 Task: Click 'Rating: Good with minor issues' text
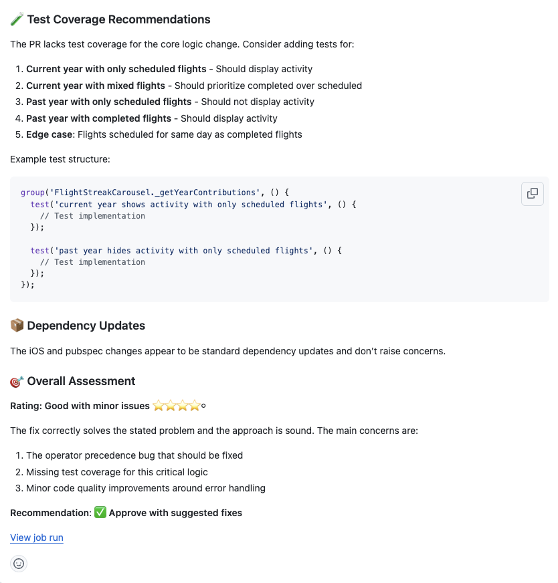80,406
